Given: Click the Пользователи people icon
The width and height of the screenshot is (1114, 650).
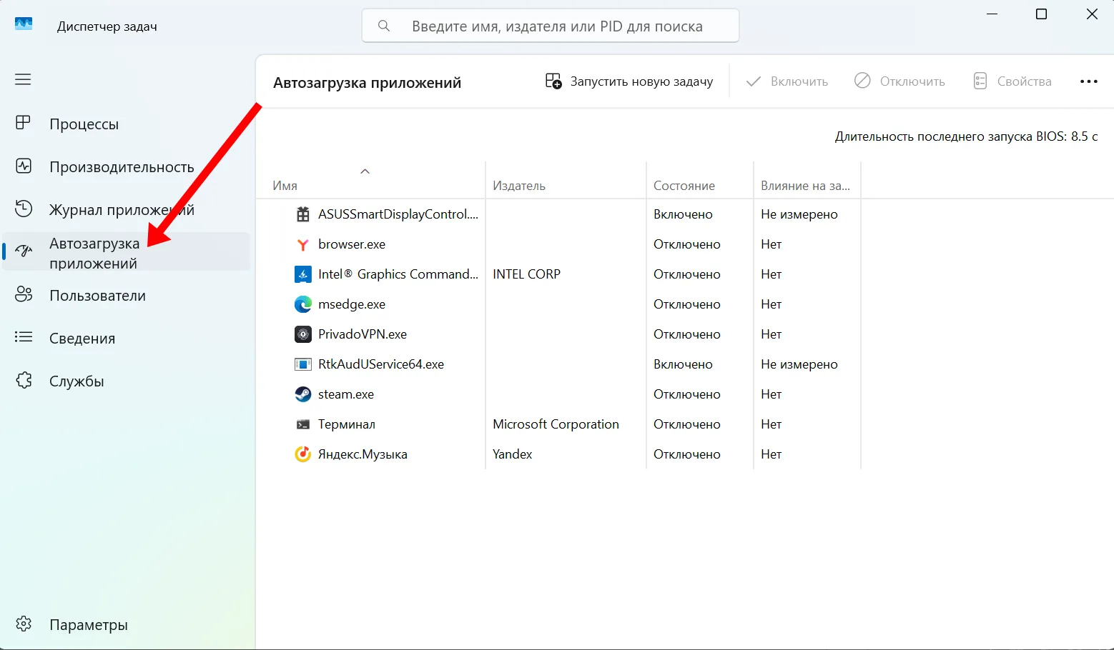Looking at the screenshot, I should [24, 294].
